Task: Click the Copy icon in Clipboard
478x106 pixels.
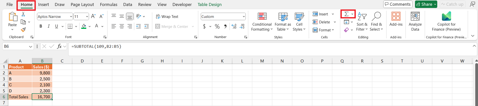Action: click(23, 22)
